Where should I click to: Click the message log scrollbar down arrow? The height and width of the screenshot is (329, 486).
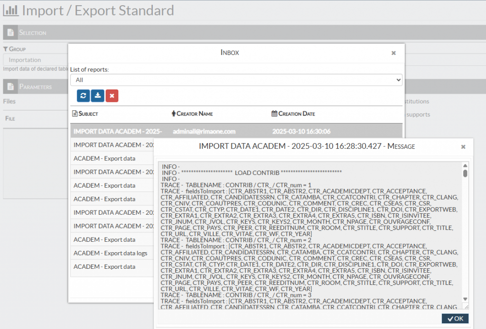465,299
